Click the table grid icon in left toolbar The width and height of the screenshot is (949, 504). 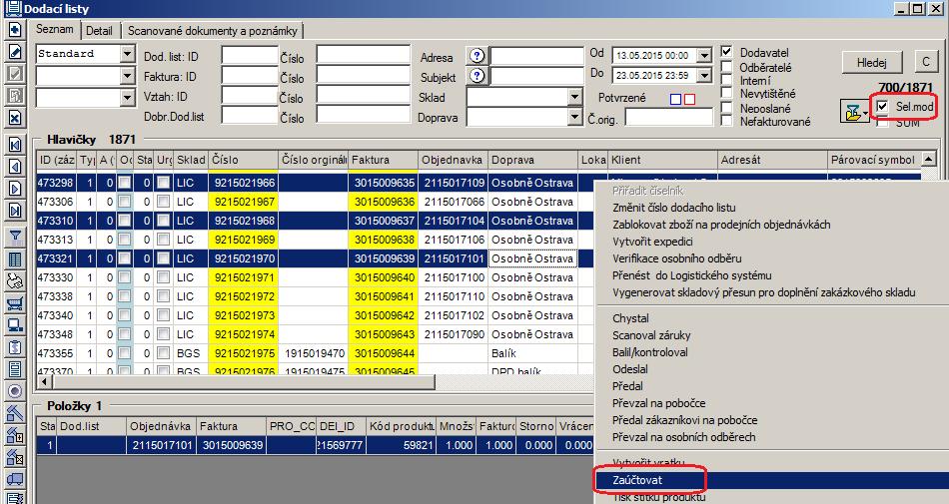(15, 259)
